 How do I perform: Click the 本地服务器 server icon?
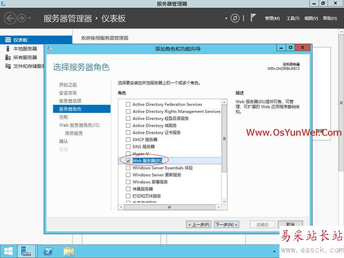[x=8, y=48]
